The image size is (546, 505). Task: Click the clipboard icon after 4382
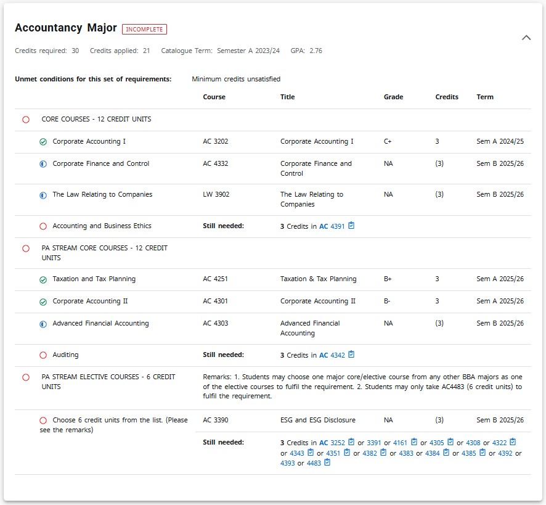tap(383, 453)
